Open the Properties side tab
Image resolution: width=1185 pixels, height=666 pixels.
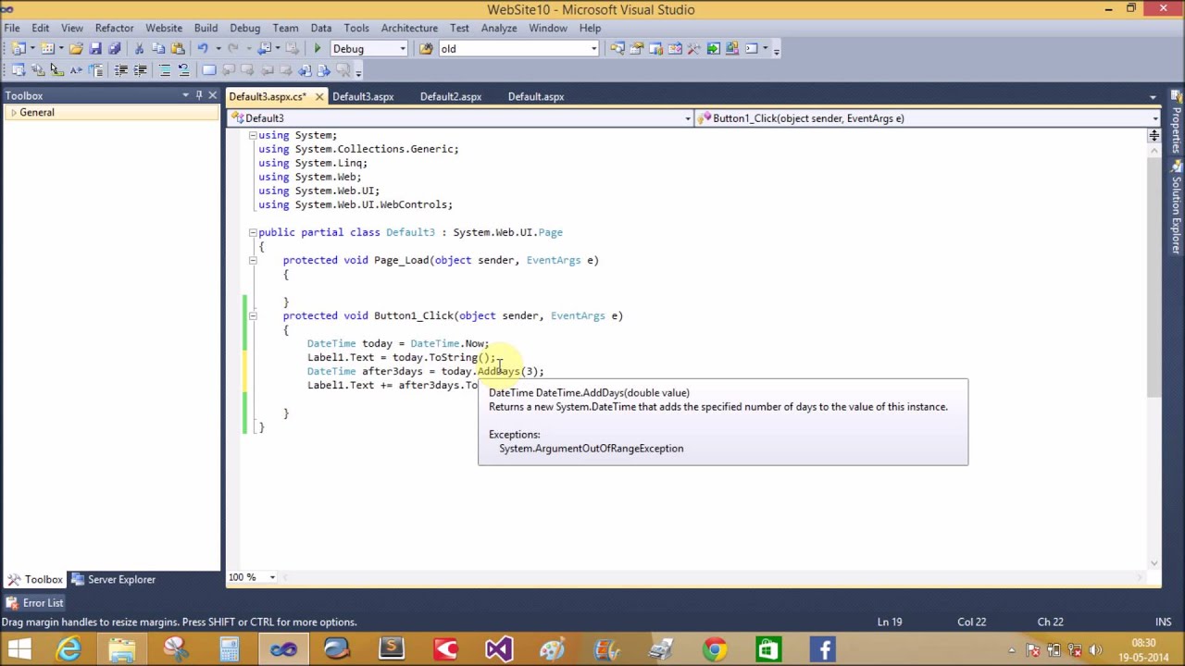(x=1177, y=120)
